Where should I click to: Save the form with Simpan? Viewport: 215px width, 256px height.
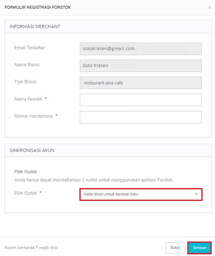click(200, 248)
